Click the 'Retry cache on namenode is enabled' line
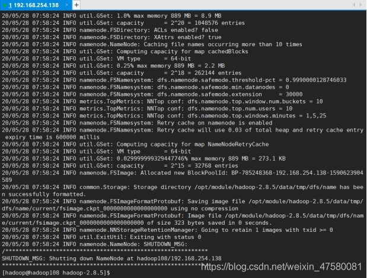Viewport: 367px width, 278px height. tap(137, 123)
